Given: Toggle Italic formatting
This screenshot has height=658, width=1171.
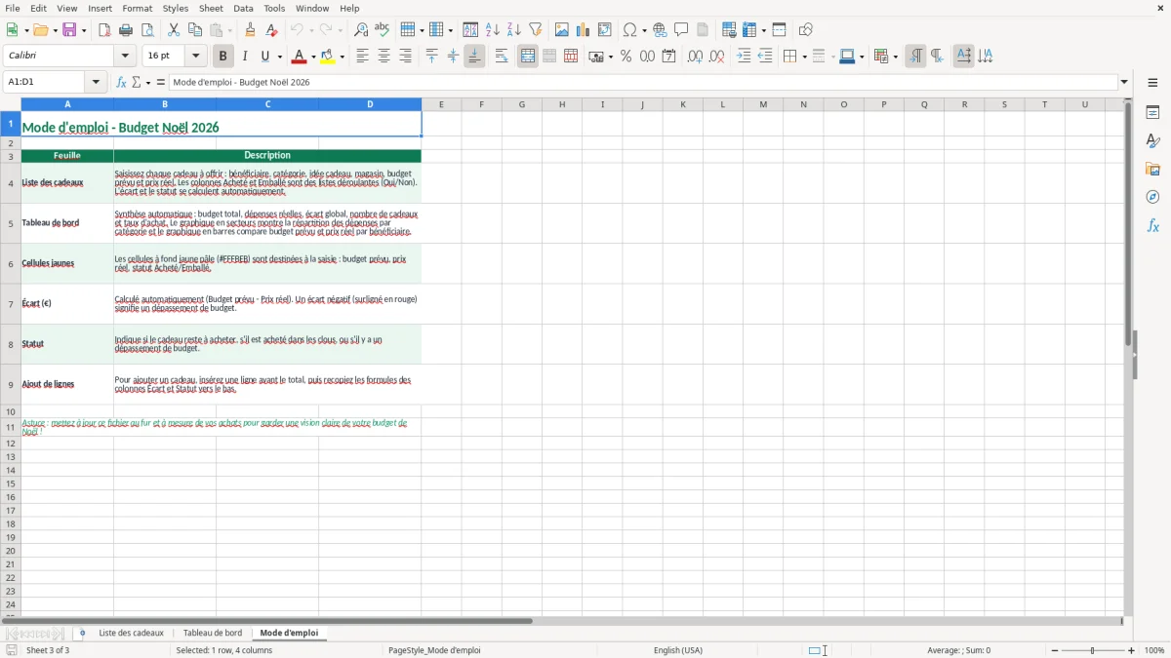Looking at the screenshot, I should pos(245,57).
